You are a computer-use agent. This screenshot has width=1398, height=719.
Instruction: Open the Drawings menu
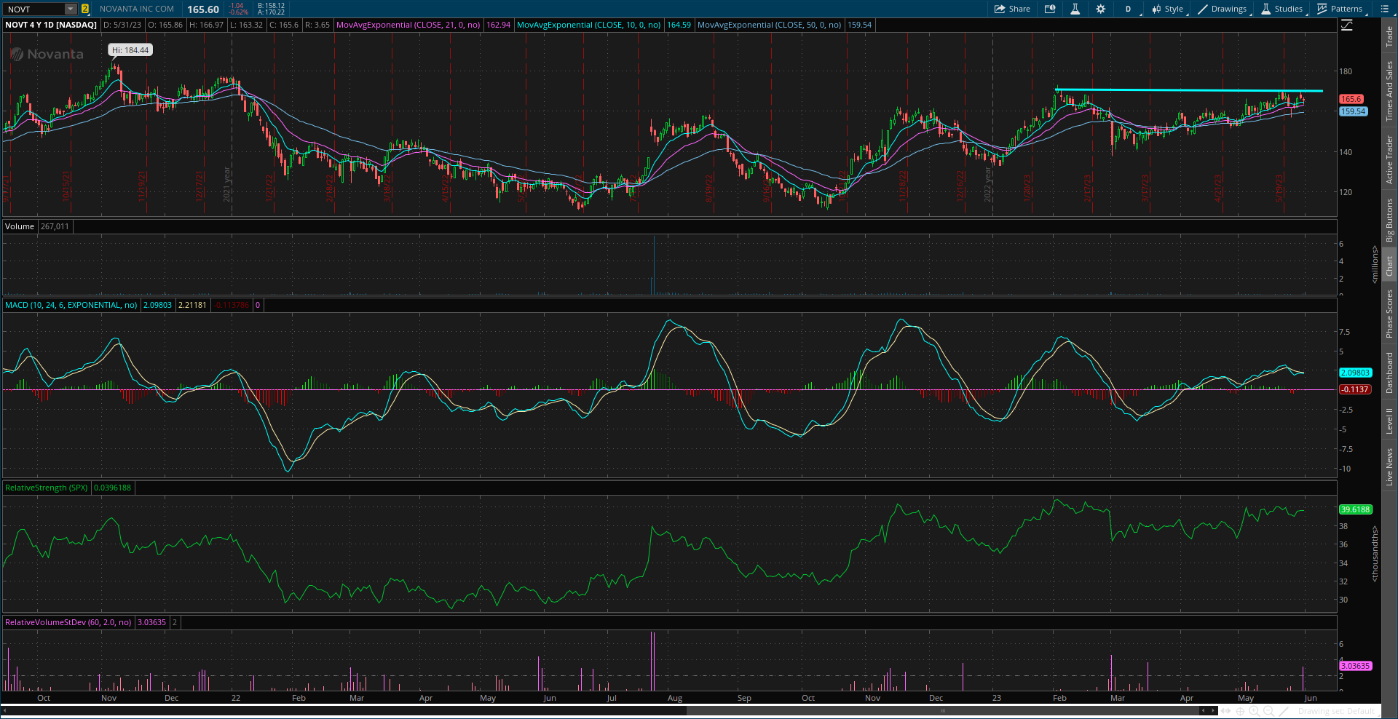pyautogui.click(x=1223, y=9)
